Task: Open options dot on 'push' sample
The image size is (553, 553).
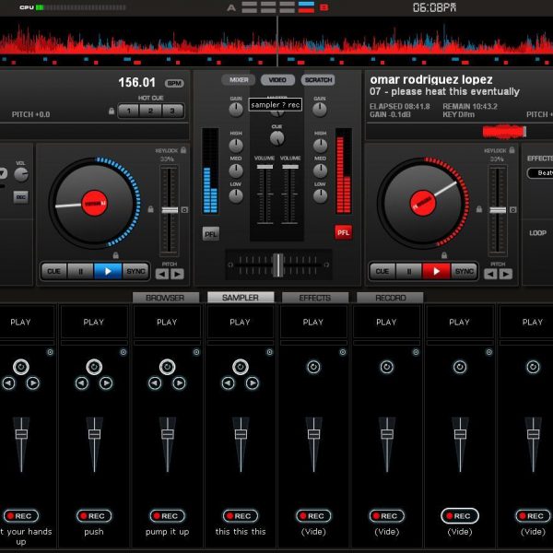Action: point(124,352)
